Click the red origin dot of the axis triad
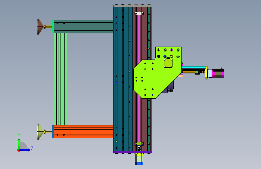Viewport: 261px width, 169px height. pos(19,150)
